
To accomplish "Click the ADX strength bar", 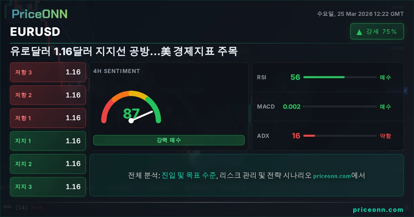I will [340, 136].
